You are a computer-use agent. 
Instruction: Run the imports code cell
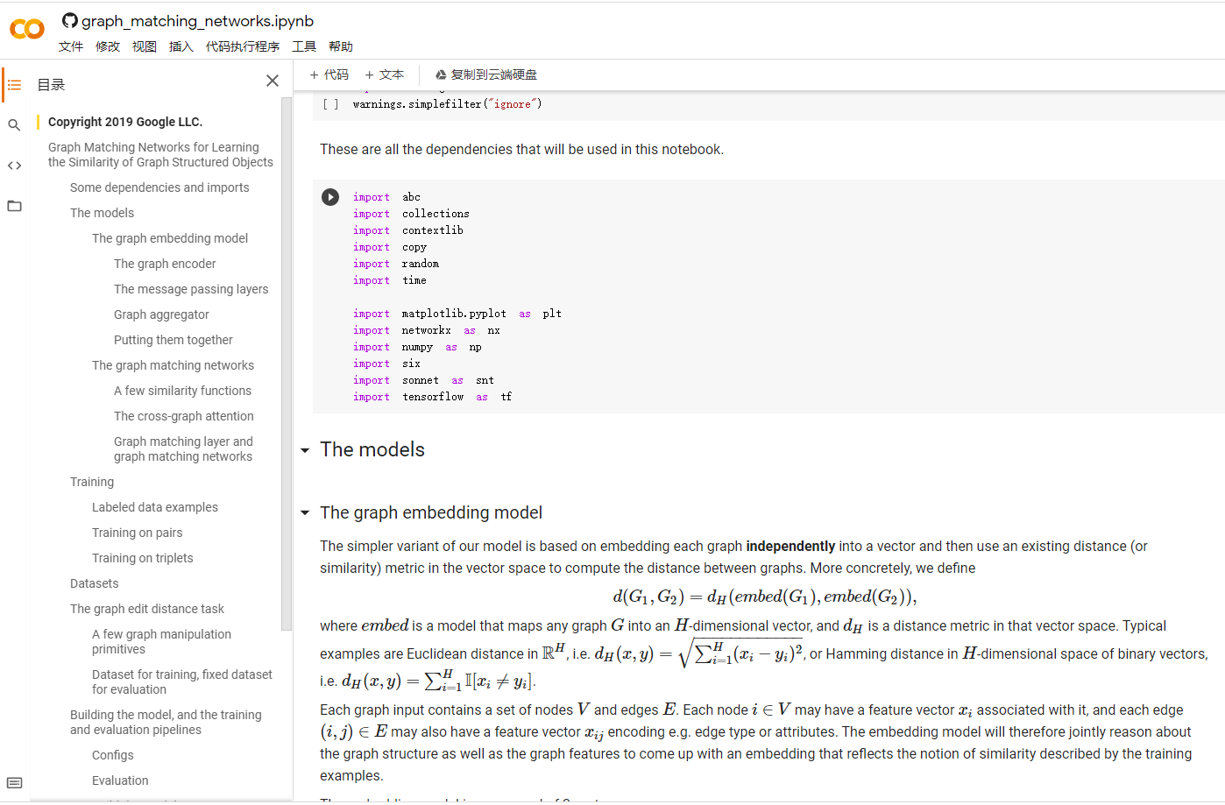(329, 196)
